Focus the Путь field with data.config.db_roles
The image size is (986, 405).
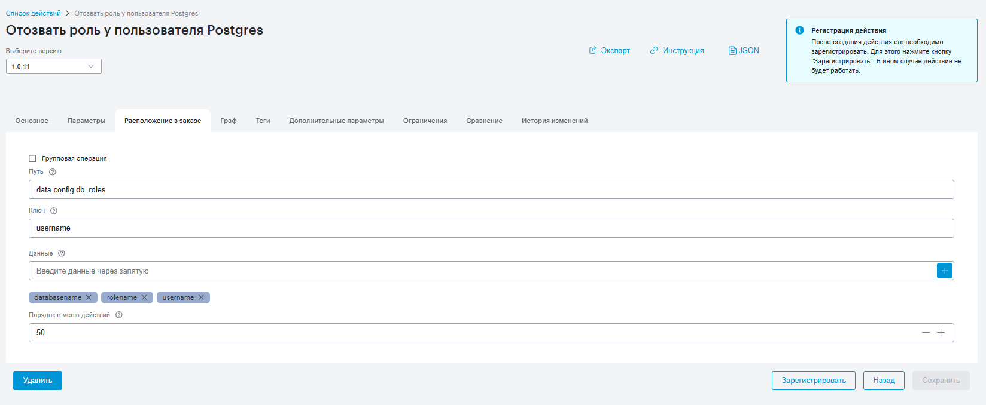[491, 189]
